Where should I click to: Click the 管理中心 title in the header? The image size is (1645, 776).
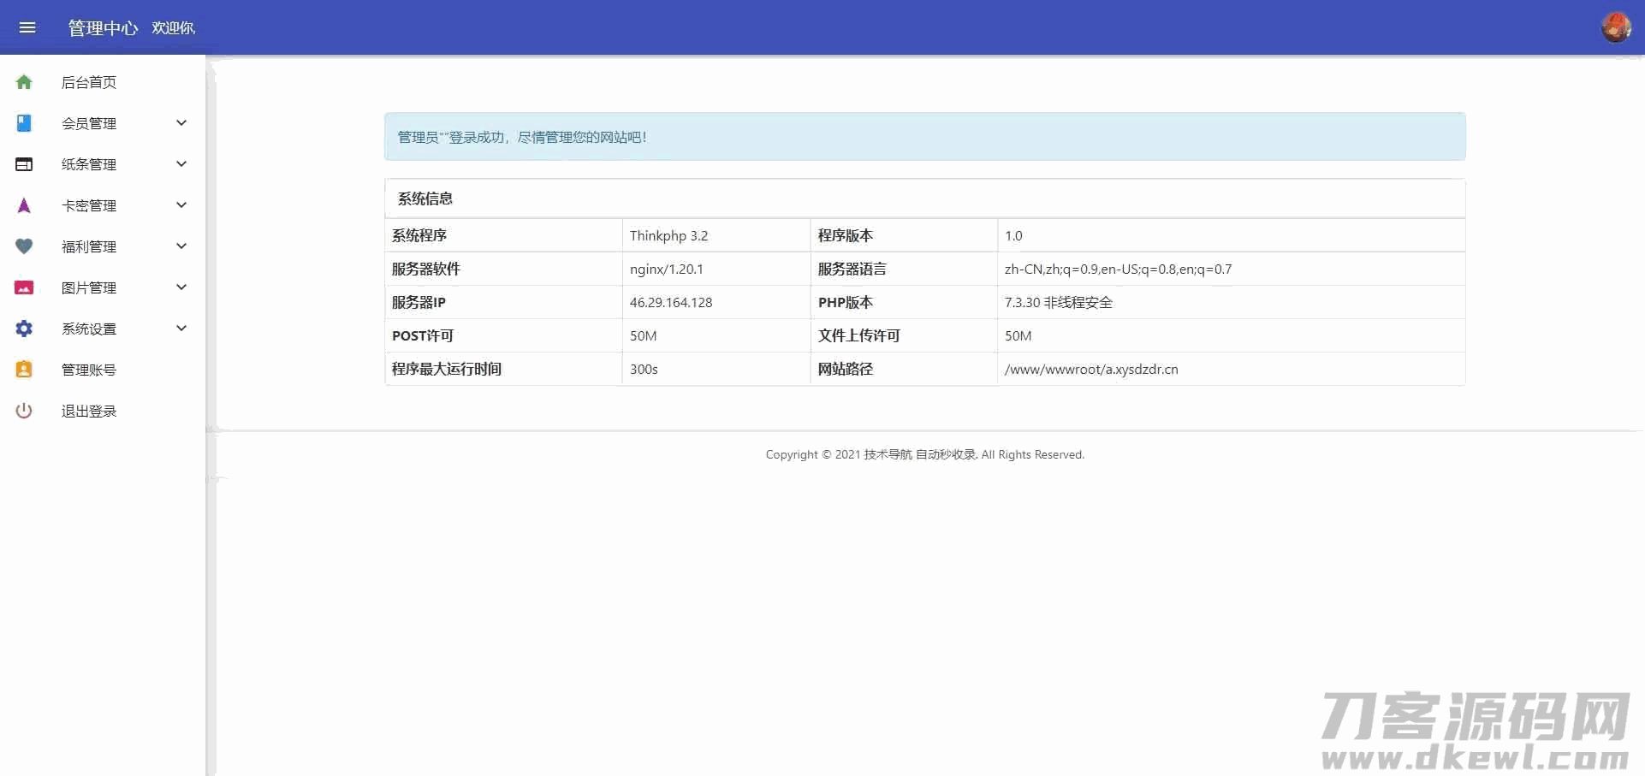point(103,28)
